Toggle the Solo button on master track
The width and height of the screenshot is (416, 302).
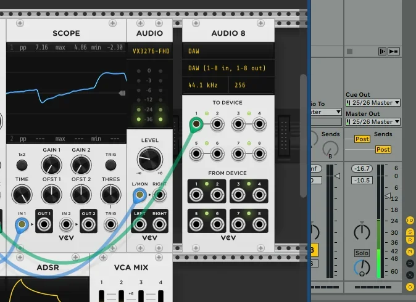tap(362, 253)
